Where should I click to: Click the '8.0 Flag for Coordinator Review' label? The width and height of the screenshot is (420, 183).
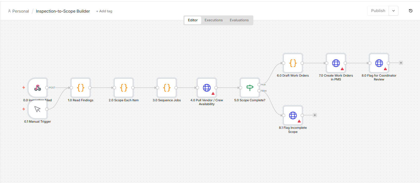pyautogui.click(x=379, y=77)
